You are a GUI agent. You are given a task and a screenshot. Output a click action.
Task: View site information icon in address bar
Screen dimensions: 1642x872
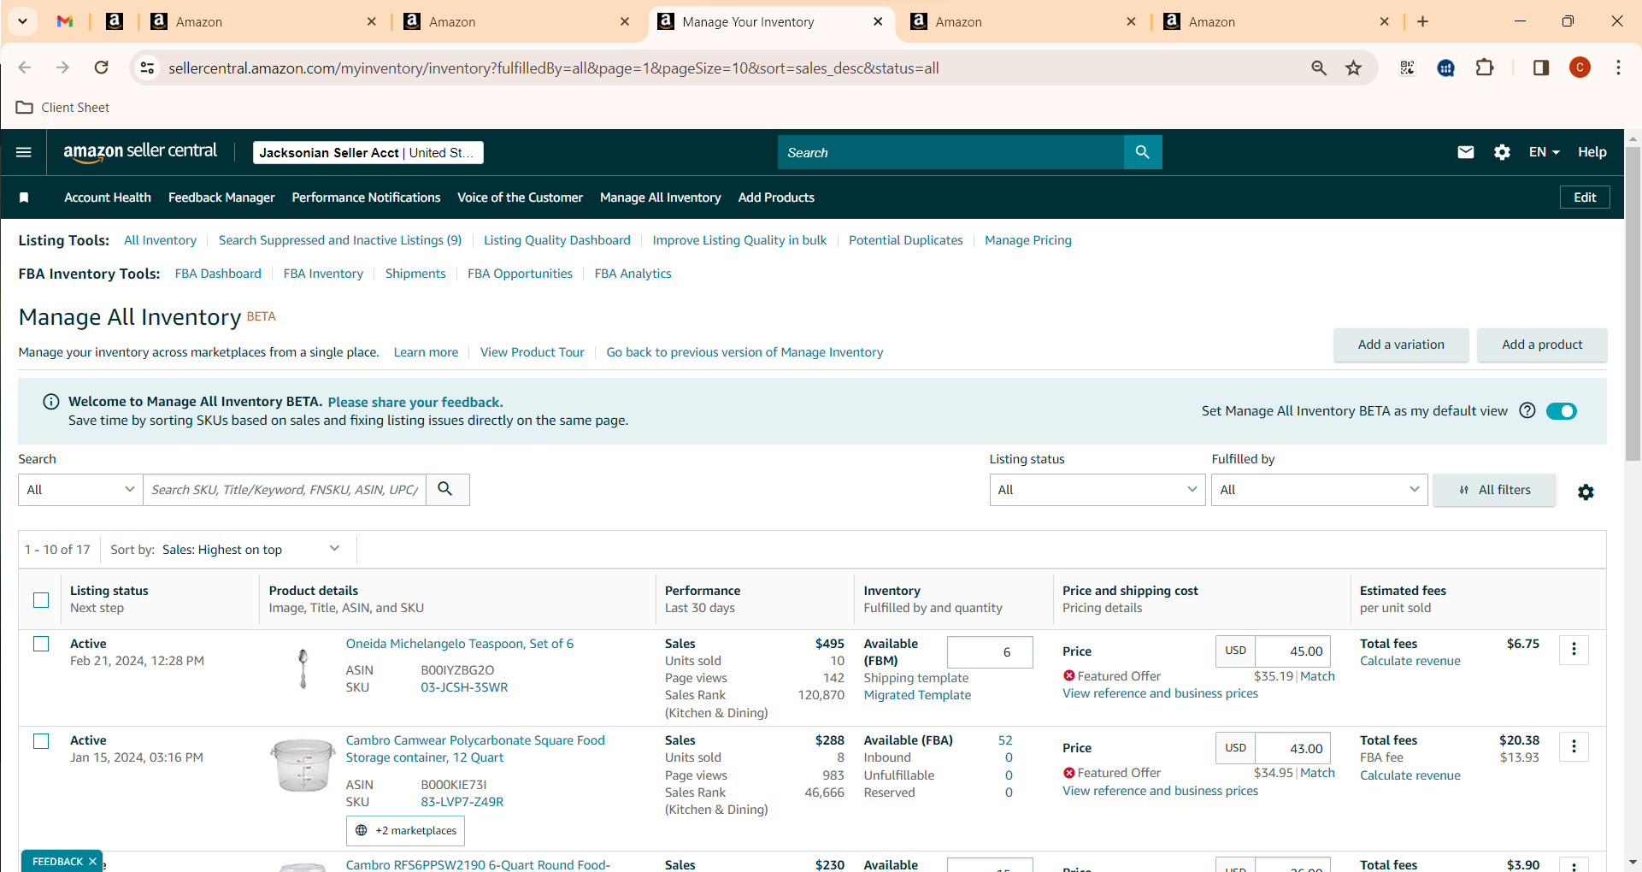click(x=147, y=68)
